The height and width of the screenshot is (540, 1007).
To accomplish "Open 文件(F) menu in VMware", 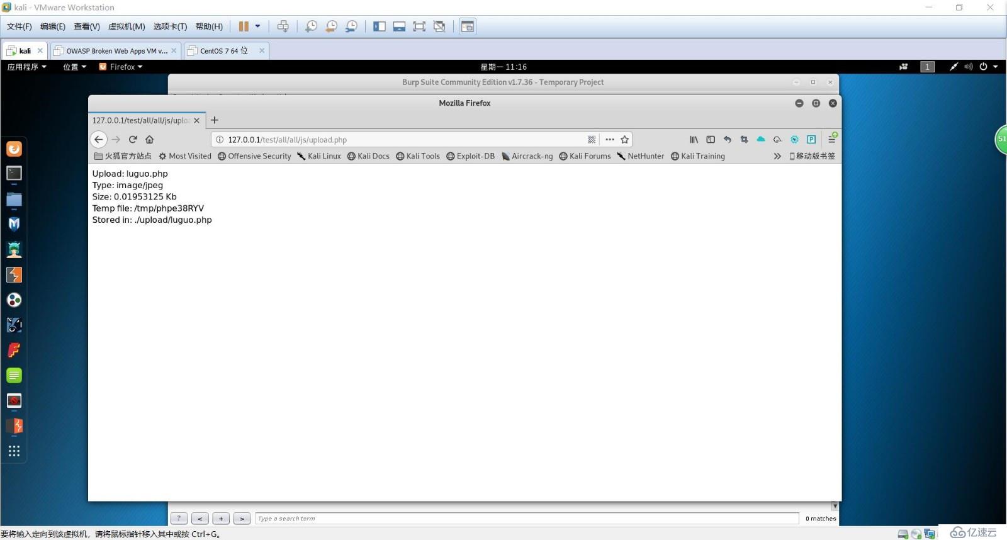I will point(19,26).
